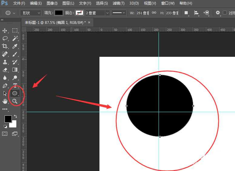
Task: Expand the stroke width 像素 dropdown
Action: pos(107,13)
